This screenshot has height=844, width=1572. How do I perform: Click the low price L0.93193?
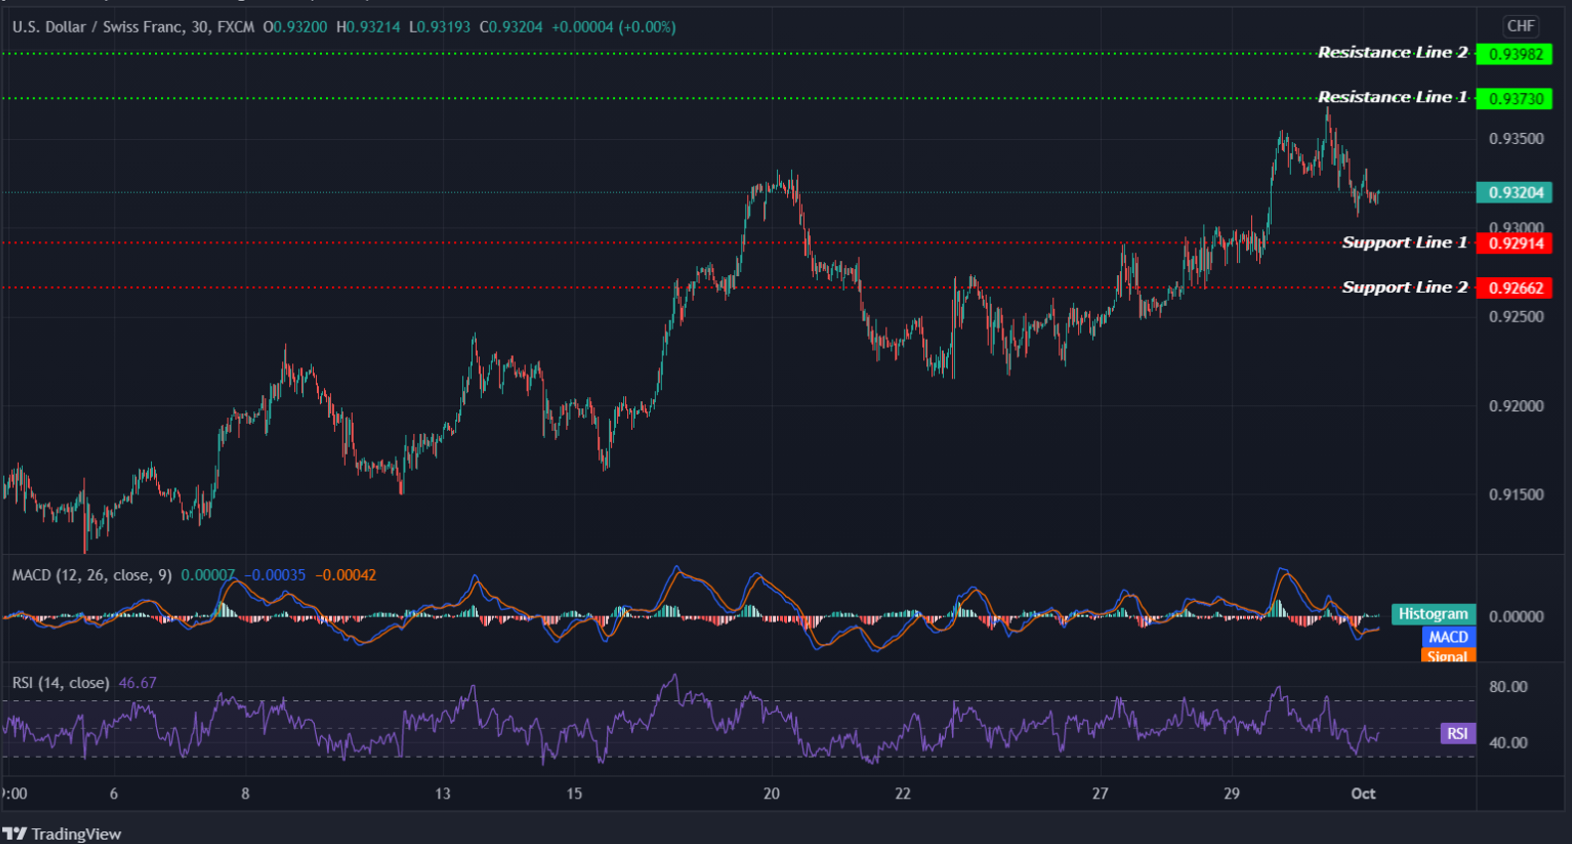(x=440, y=27)
